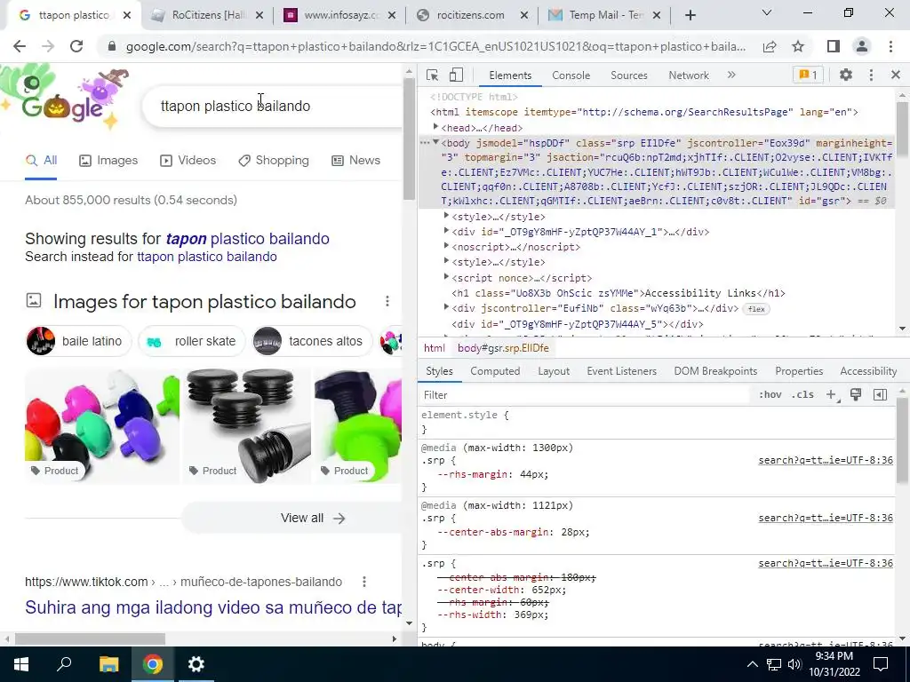Screen dimensions: 910x682
Task: Open the browser side panel
Action: click(x=834, y=46)
